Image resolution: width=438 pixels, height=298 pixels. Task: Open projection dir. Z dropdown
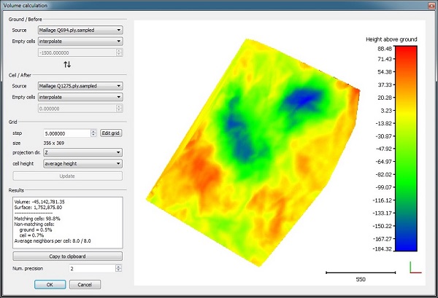[82, 152]
